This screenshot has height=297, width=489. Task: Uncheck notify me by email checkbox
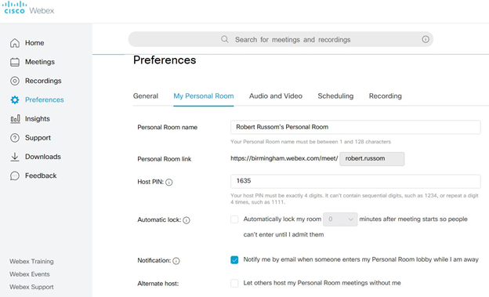coord(234,260)
